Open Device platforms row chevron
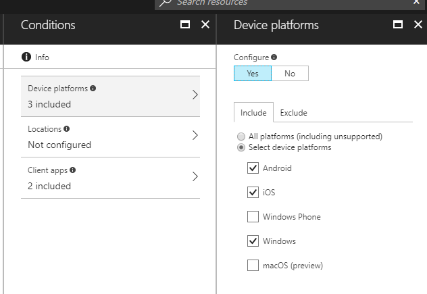The height and width of the screenshot is (294, 427). tap(195, 95)
